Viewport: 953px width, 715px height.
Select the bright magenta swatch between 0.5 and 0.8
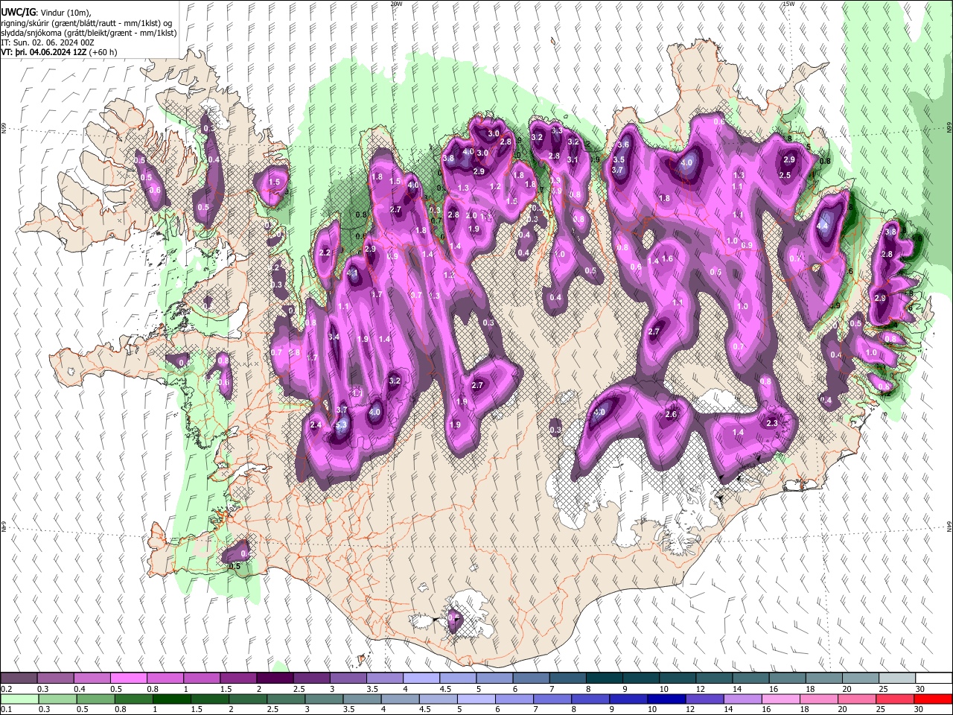point(127,678)
